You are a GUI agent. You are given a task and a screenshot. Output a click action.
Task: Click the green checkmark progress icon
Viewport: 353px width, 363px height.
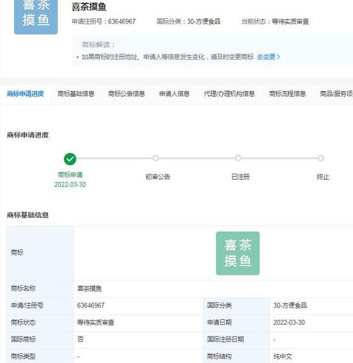point(70,159)
